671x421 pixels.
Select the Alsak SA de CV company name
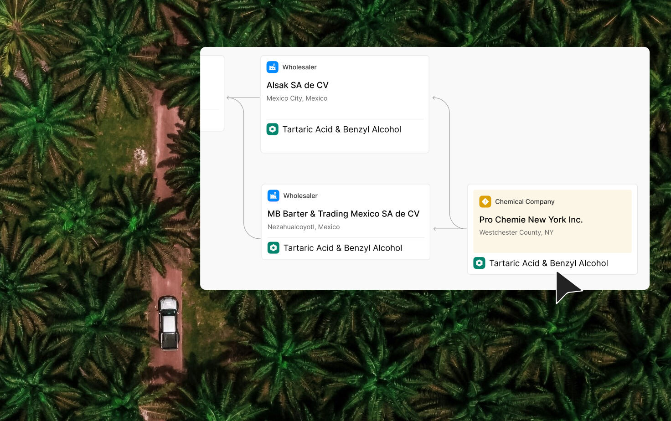(x=298, y=85)
